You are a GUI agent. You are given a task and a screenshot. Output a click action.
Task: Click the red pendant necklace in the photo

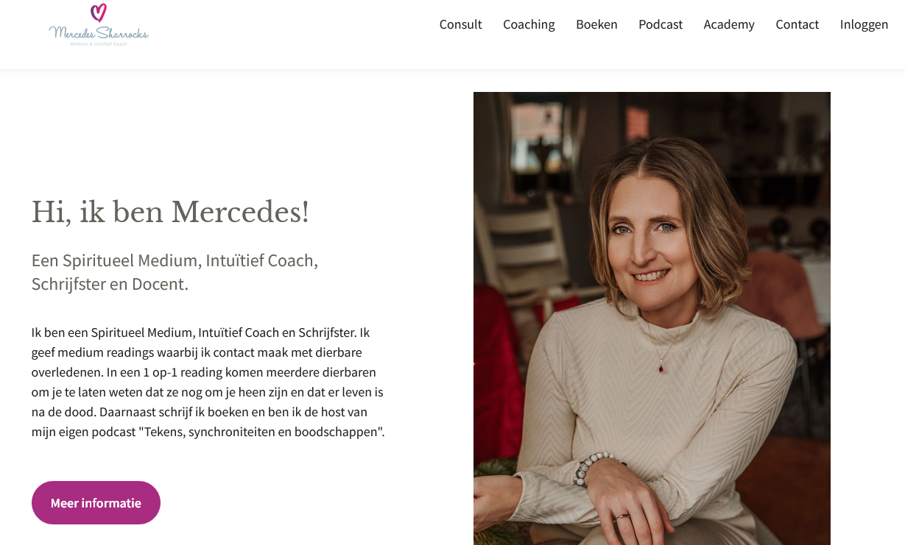(x=661, y=367)
